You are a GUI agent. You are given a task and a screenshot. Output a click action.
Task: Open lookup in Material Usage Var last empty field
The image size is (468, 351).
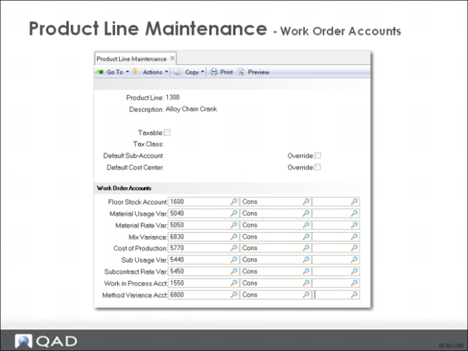coord(354,213)
